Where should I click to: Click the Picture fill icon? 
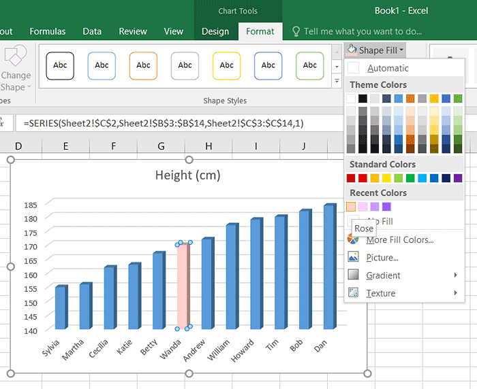(x=353, y=257)
